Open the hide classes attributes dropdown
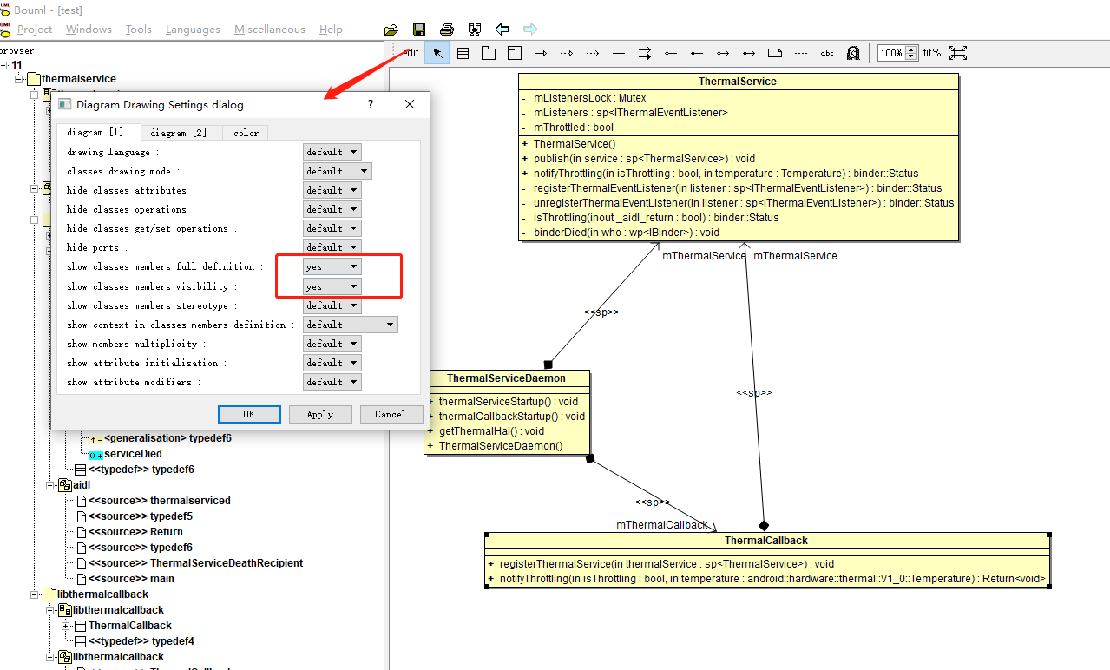Viewport: 1110px width, 670px height. (332, 190)
